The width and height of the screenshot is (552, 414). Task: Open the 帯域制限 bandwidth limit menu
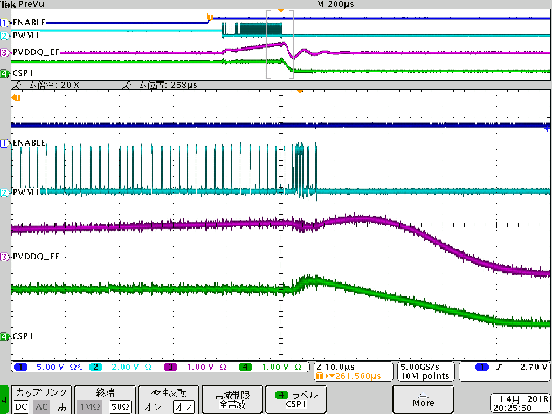(x=232, y=399)
